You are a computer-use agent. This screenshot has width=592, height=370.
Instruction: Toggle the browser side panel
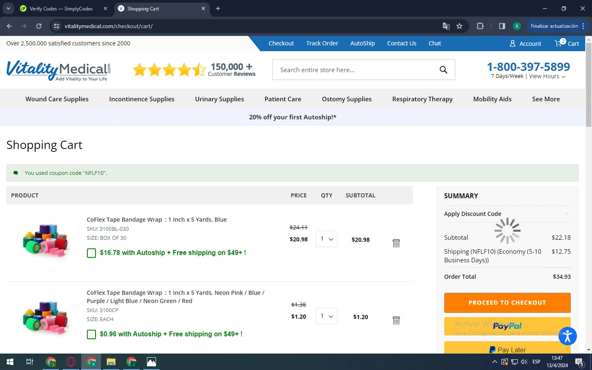pyautogui.click(x=502, y=26)
